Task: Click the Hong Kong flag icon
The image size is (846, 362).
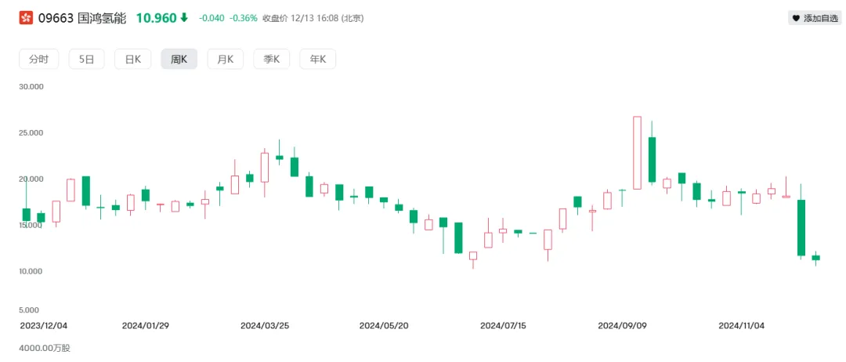Action: 25,18
